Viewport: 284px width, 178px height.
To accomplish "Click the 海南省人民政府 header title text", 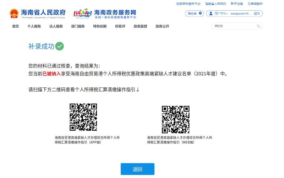I will click(x=43, y=12).
